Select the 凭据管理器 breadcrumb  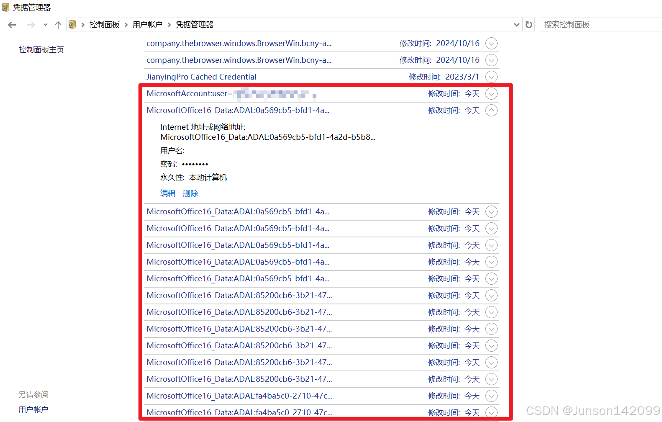pyautogui.click(x=195, y=25)
